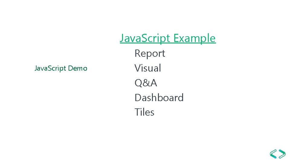Choose the Q&A list item
290x163 pixels.
(x=146, y=83)
